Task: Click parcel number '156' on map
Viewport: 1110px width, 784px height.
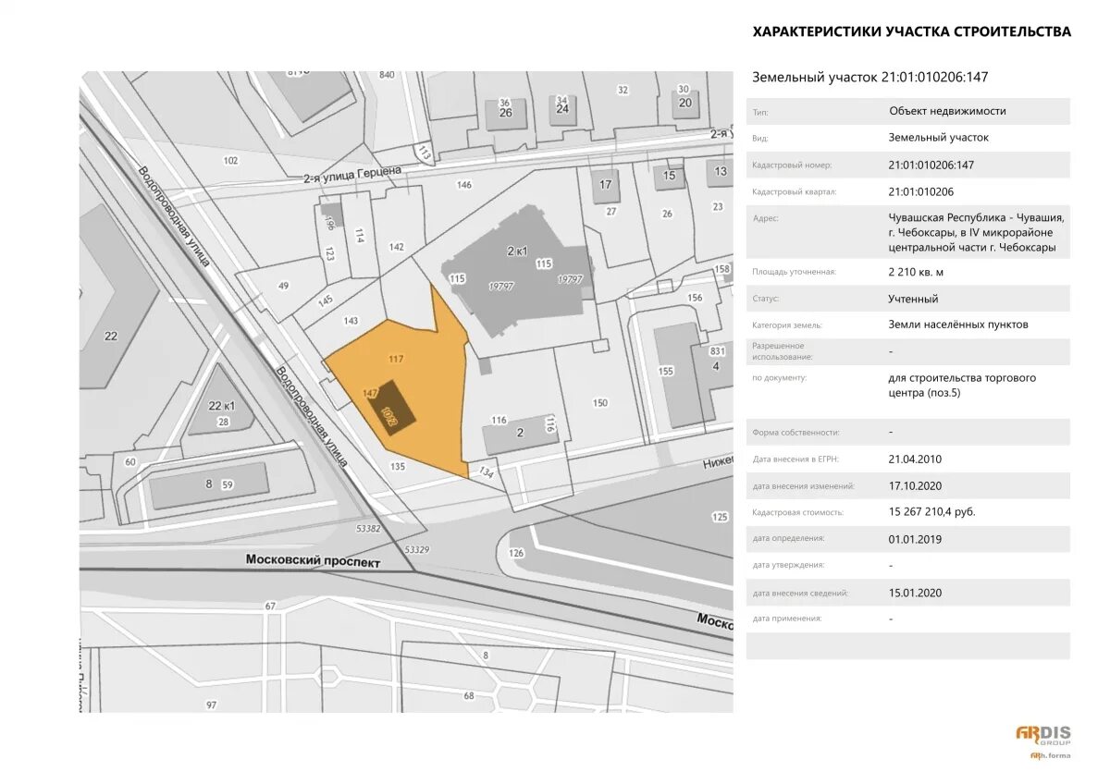Action: pyautogui.click(x=696, y=298)
